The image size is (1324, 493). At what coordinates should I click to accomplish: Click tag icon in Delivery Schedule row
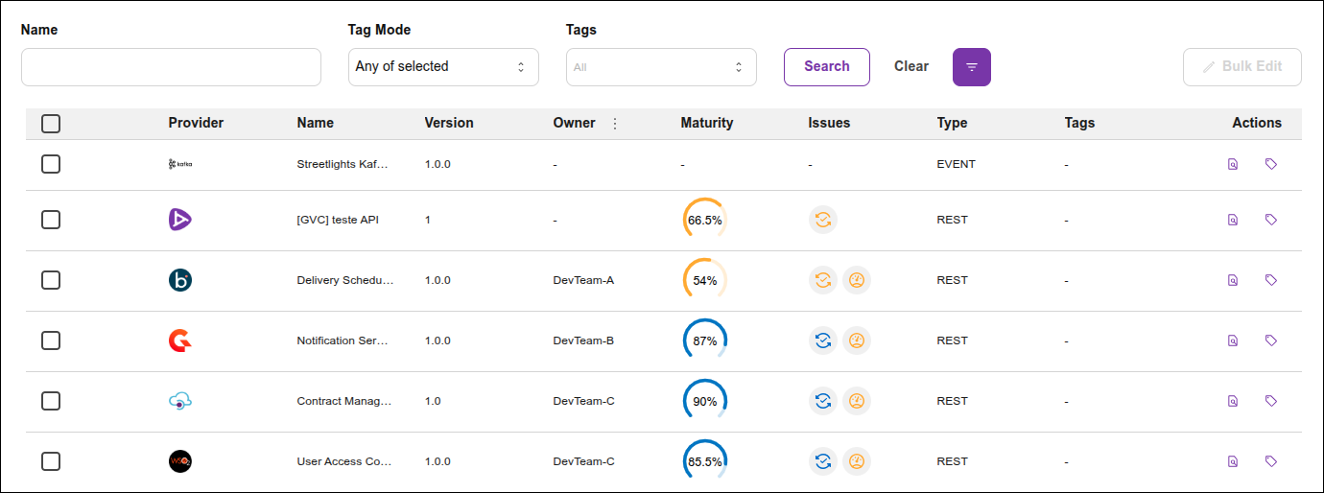click(x=1271, y=280)
